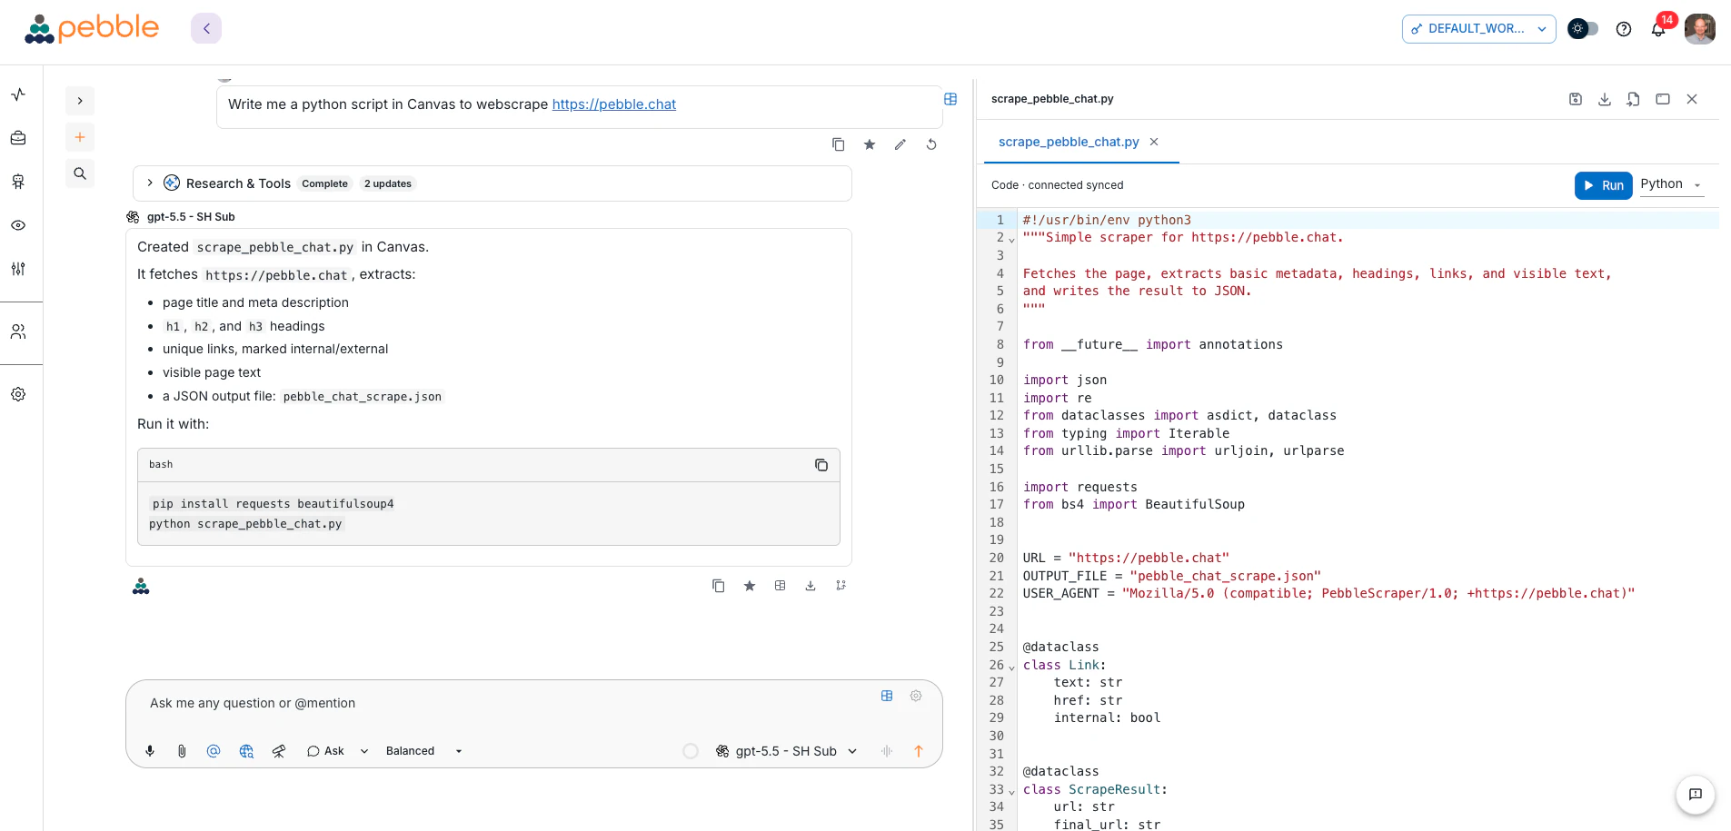Image resolution: width=1731 pixels, height=831 pixels.
Task: Click the branch icon under the response
Action: [x=841, y=586]
